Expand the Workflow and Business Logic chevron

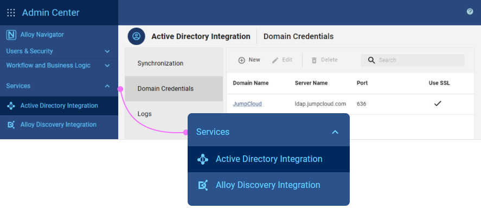click(x=107, y=66)
